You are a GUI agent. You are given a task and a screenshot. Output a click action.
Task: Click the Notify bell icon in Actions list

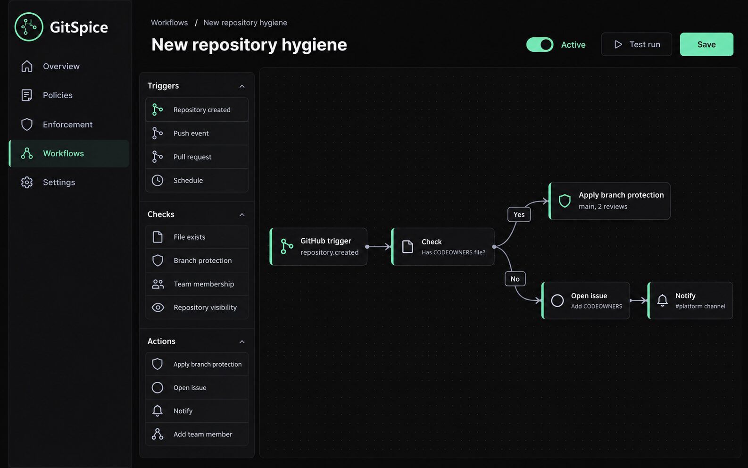pos(158,411)
